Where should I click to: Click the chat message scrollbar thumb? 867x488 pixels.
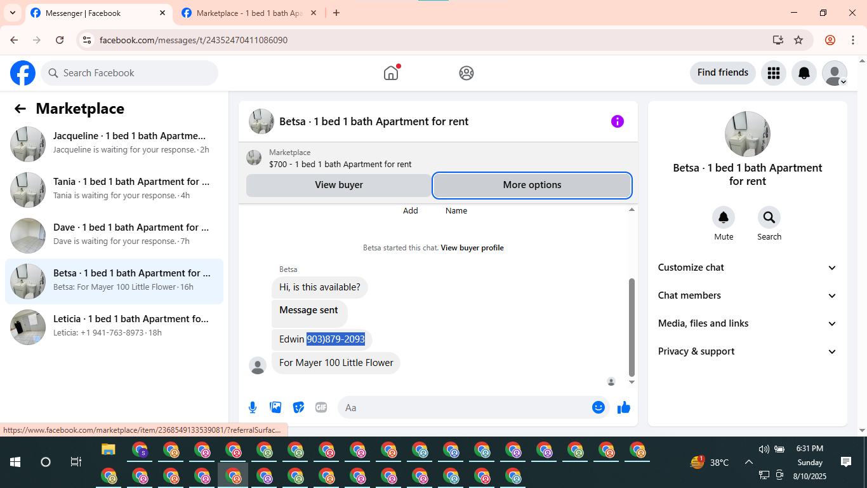coord(632,327)
